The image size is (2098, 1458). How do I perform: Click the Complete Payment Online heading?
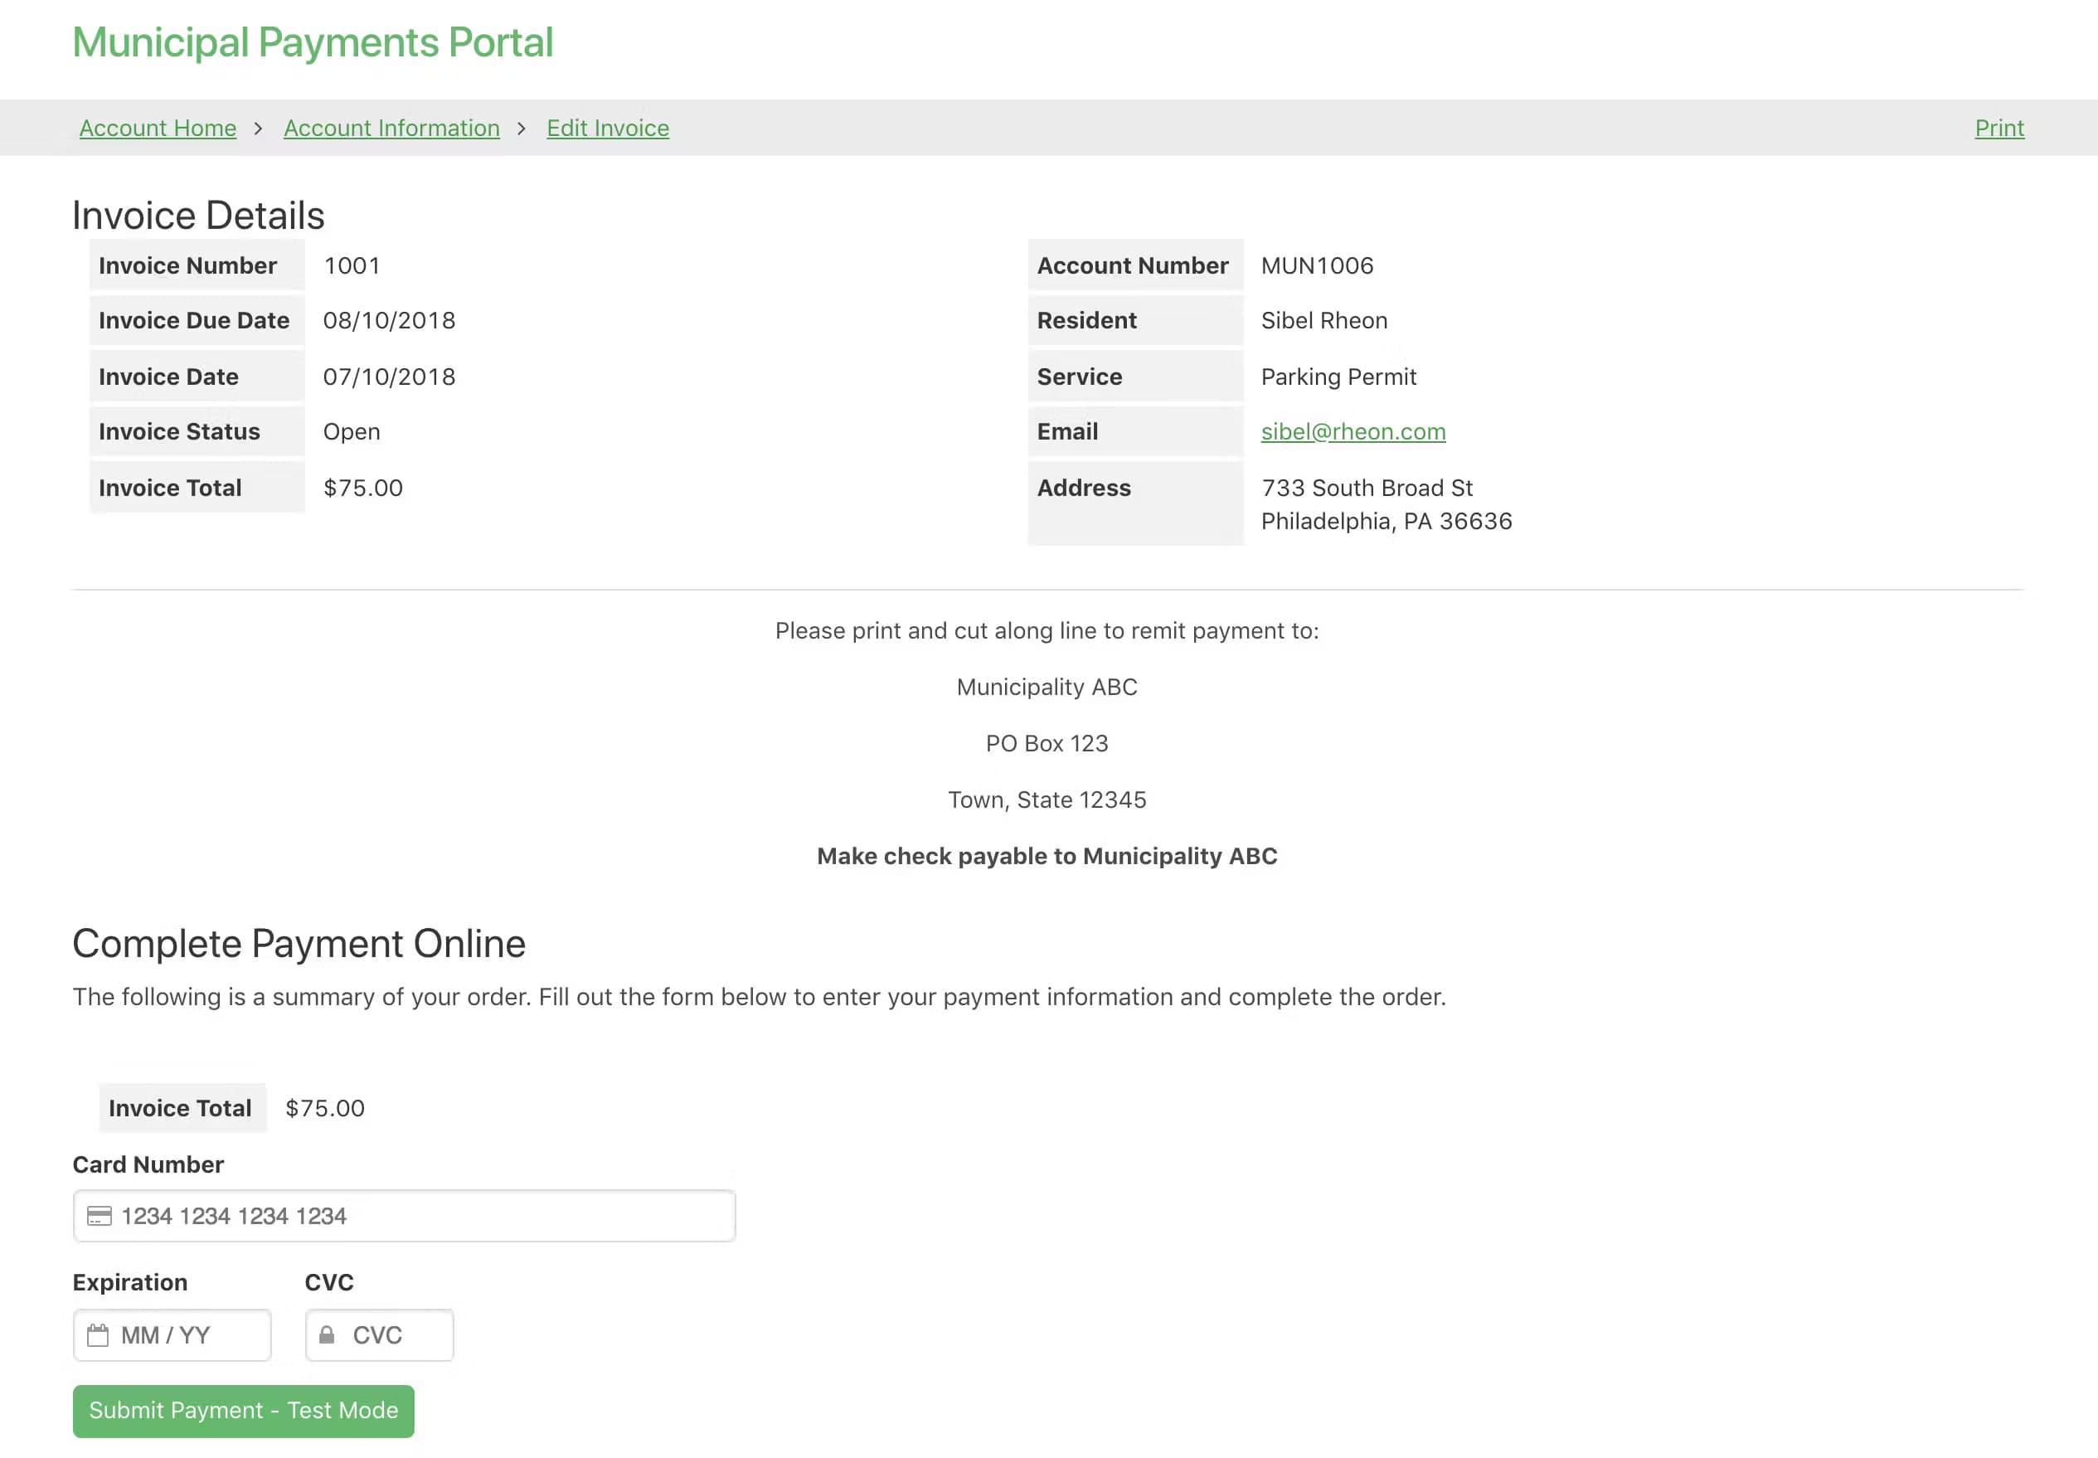click(299, 944)
